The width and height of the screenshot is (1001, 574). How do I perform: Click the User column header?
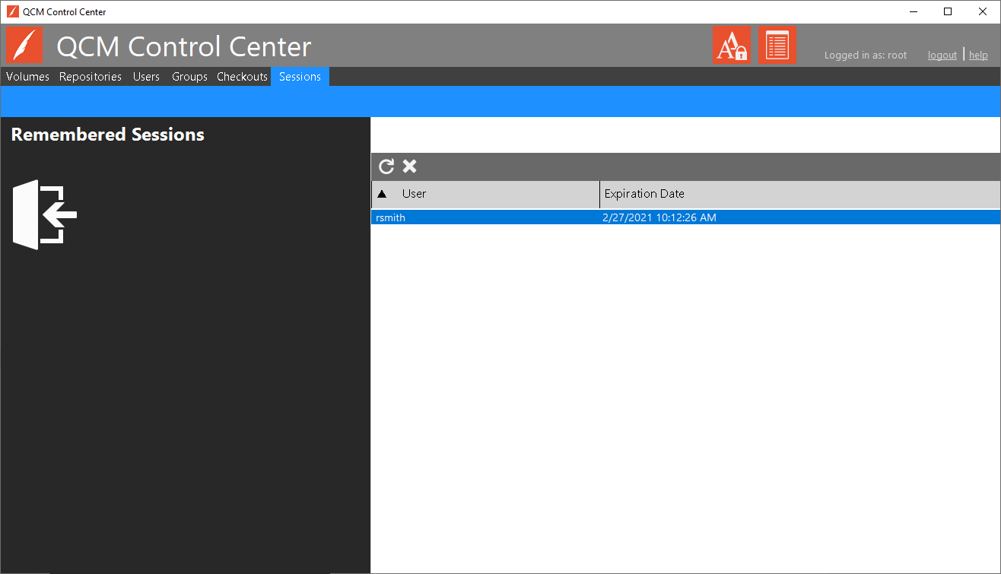pos(414,194)
